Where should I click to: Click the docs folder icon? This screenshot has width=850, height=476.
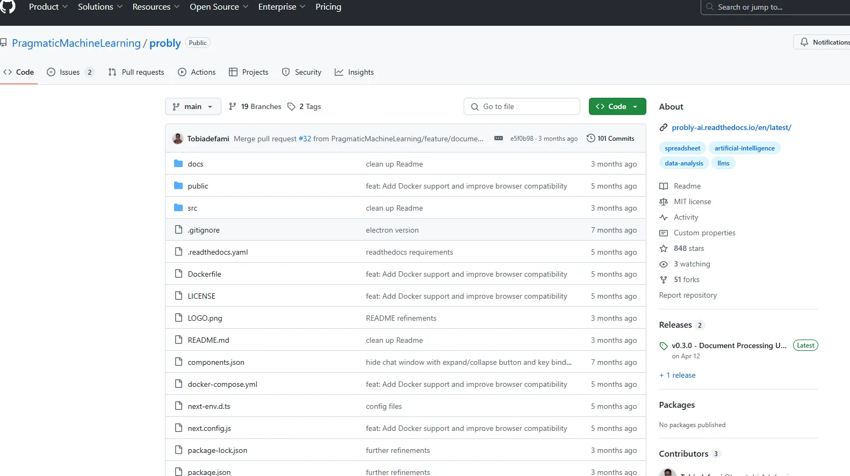(x=178, y=164)
